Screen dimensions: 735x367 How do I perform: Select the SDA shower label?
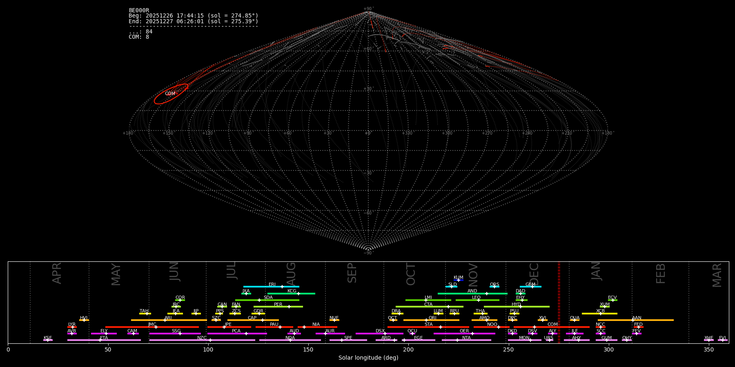click(268, 298)
